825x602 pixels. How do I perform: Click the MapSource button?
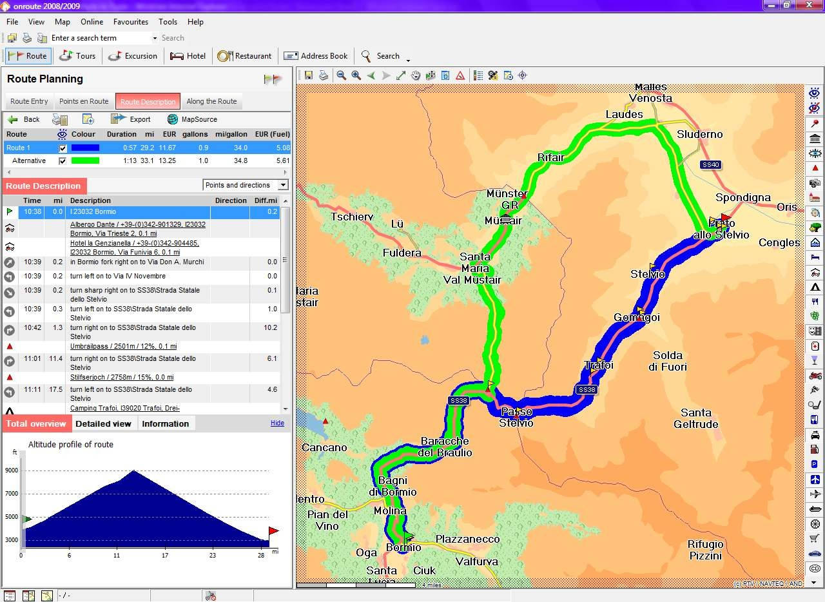192,119
